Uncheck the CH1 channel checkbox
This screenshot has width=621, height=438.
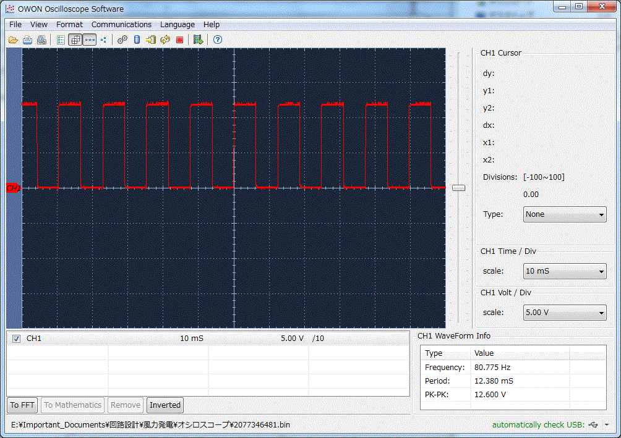click(x=16, y=339)
